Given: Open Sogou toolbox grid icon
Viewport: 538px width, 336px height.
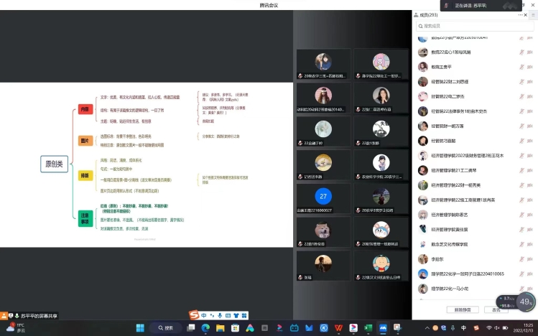Looking at the screenshot, I should [244, 315].
